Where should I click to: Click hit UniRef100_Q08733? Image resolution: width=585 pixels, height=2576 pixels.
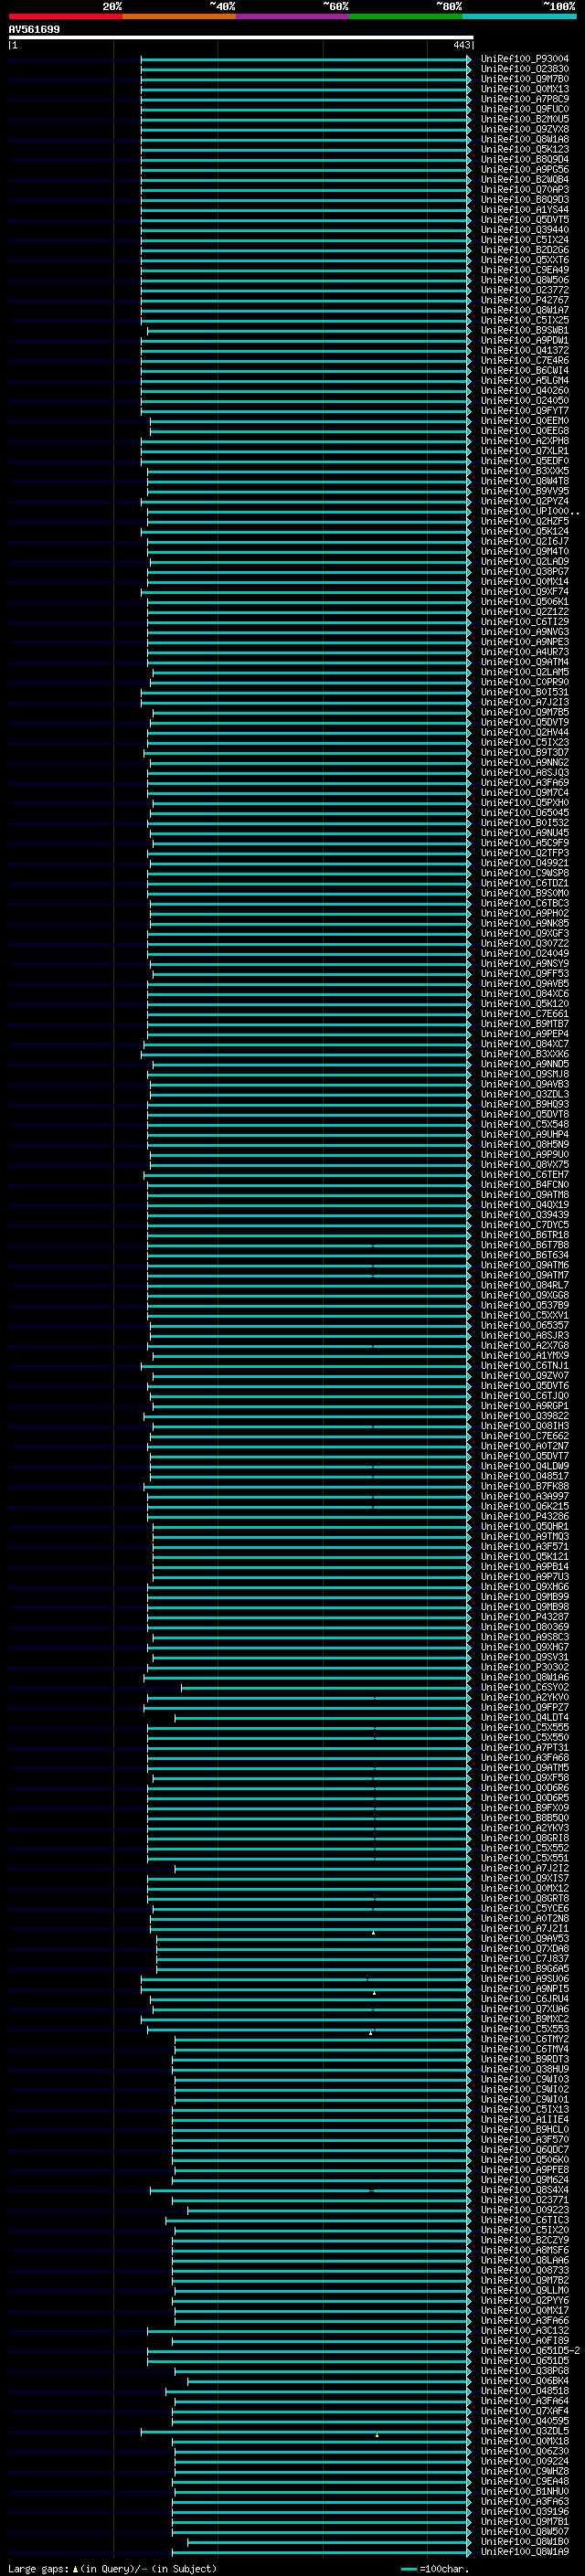click(x=525, y=2269)
